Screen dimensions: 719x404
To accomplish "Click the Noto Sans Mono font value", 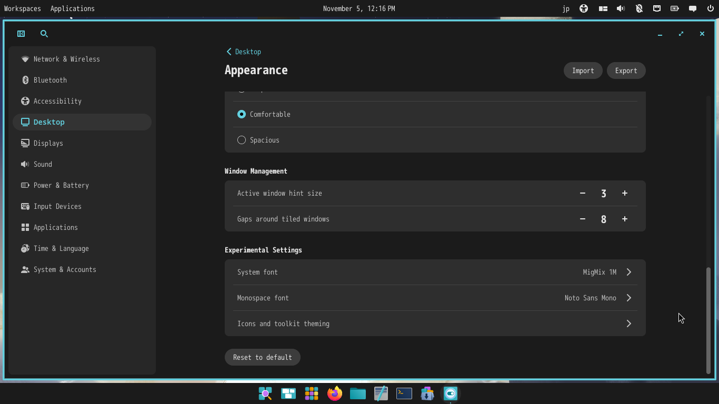I will pyautogui.click(x=591, y=298).
